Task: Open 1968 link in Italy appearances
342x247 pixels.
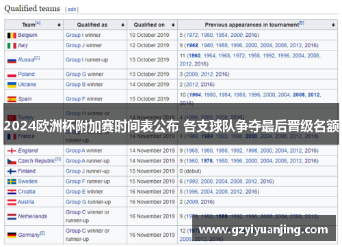Action: pos(192,45)
